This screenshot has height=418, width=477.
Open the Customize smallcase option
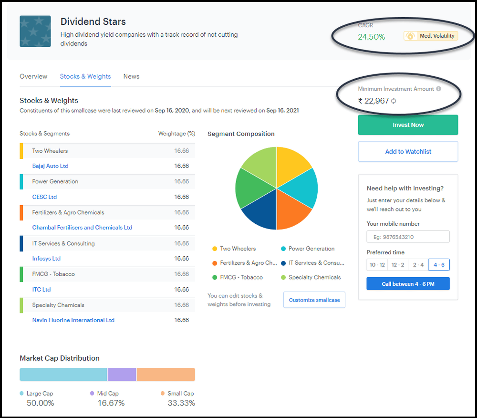tap(314, 300)
